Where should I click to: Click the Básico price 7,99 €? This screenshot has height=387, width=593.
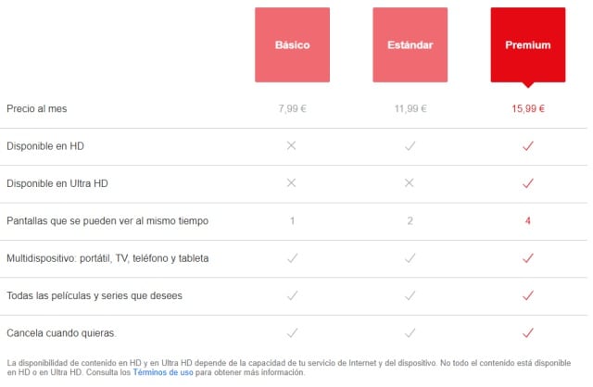(292, 108)
